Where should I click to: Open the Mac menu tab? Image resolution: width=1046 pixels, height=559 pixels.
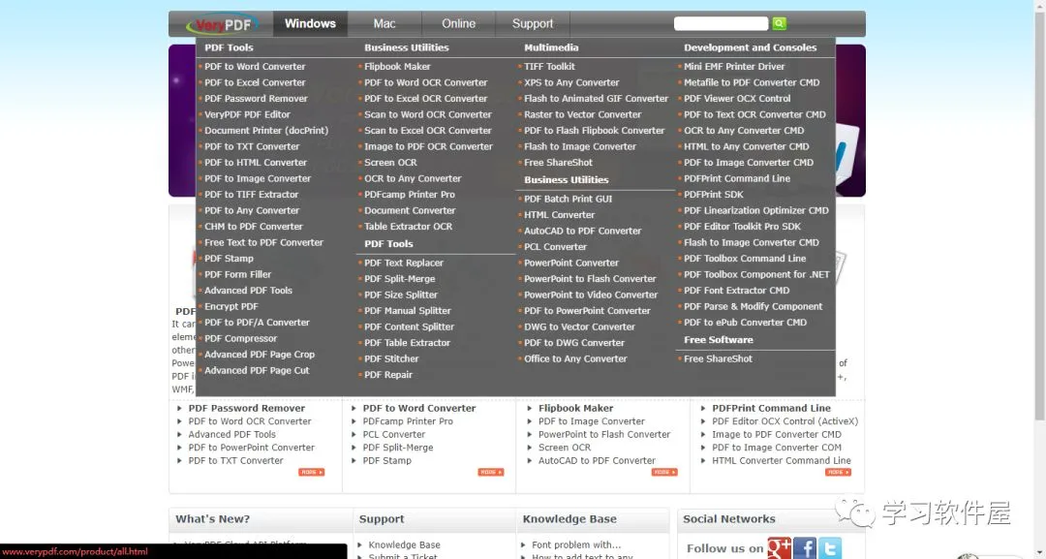pyautogui.click(x=385, y=23)
